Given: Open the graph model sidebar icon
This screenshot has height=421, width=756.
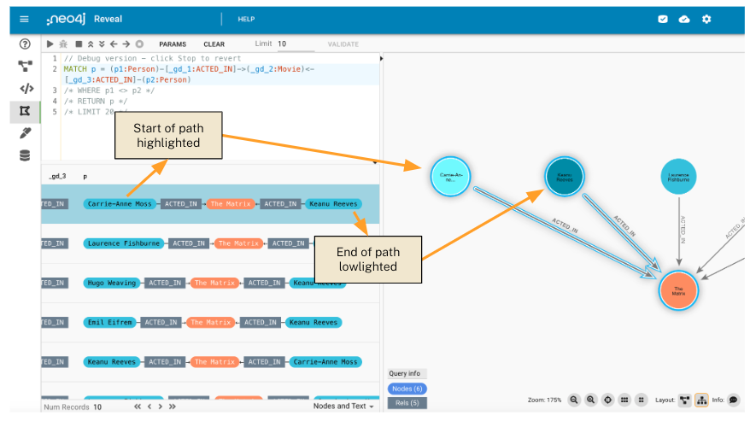Looking at the screenshot, I should pyautogui.click(x=25, y=66).
